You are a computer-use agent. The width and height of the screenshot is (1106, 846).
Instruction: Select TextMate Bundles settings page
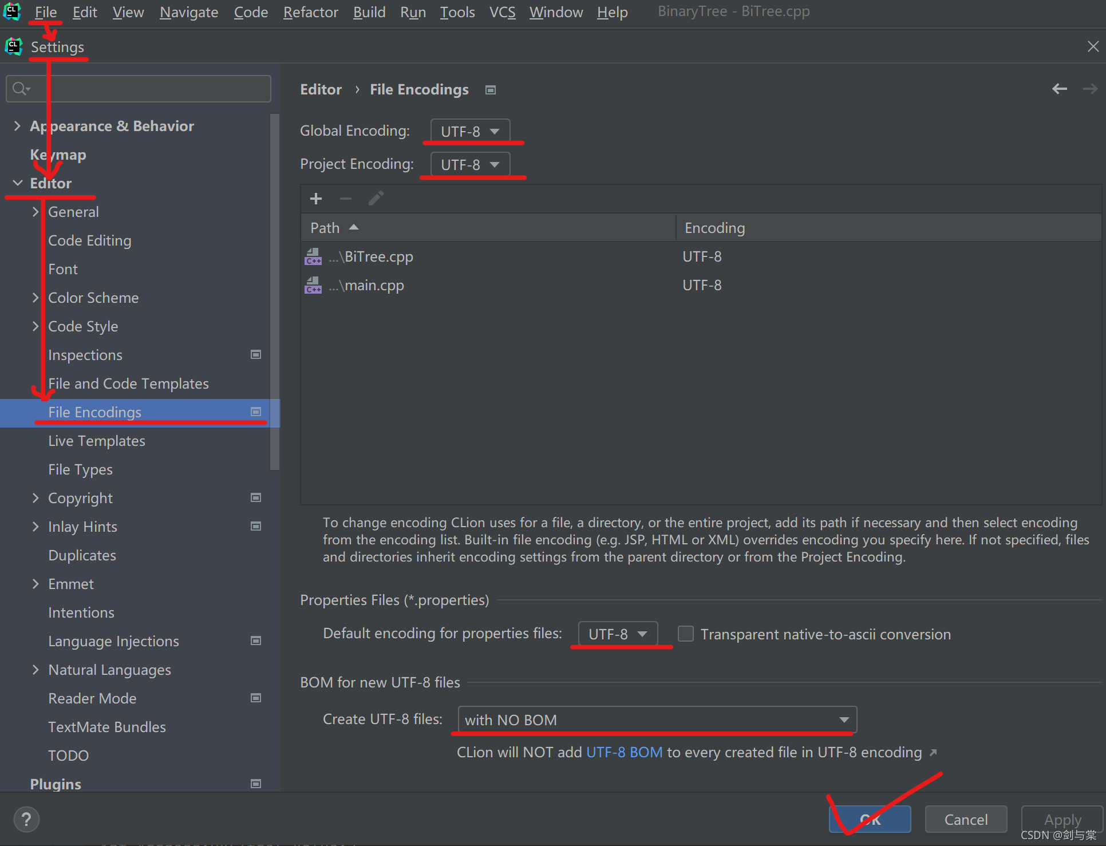[107, 727]
